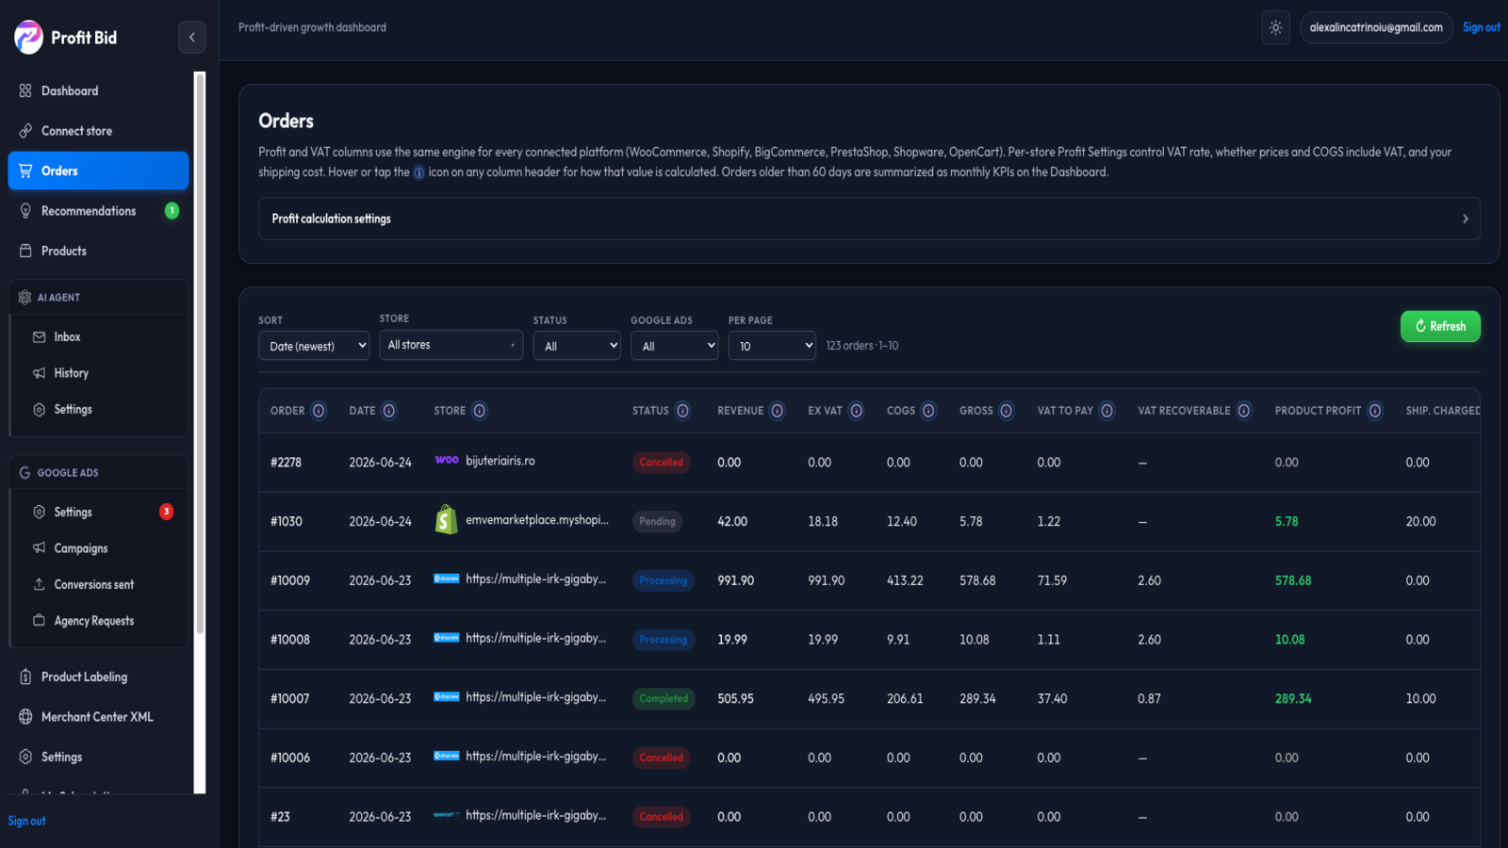
Task: Click the green Refresh button
Action: pos(1440,326)
